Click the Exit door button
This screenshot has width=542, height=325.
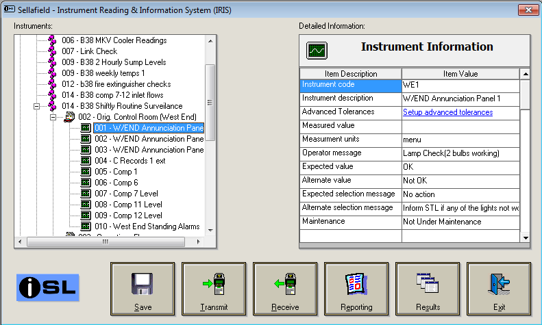pyautogui.click(x=500, y=288)
